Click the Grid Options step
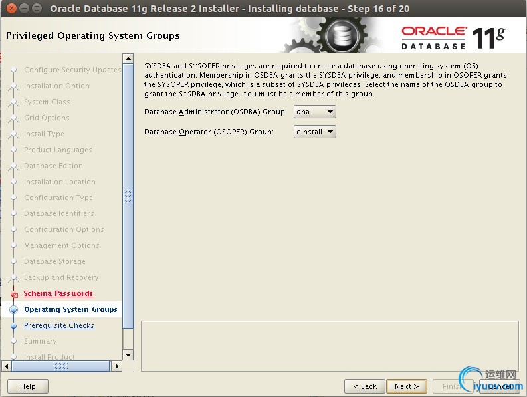Viewport: 527px width, 397px height. click(47, 118)
